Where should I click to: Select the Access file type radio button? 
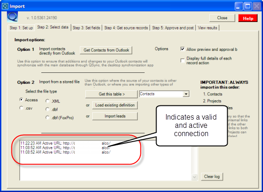(21, 100)
